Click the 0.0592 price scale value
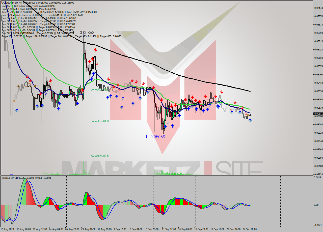The width and height of the screenshot is (323, 232). (318, 133)
